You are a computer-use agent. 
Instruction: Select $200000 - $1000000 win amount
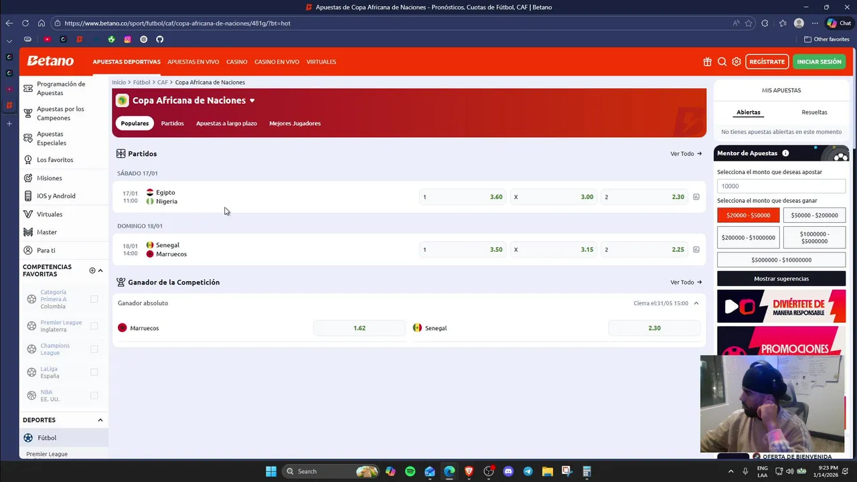click(748, 238)
